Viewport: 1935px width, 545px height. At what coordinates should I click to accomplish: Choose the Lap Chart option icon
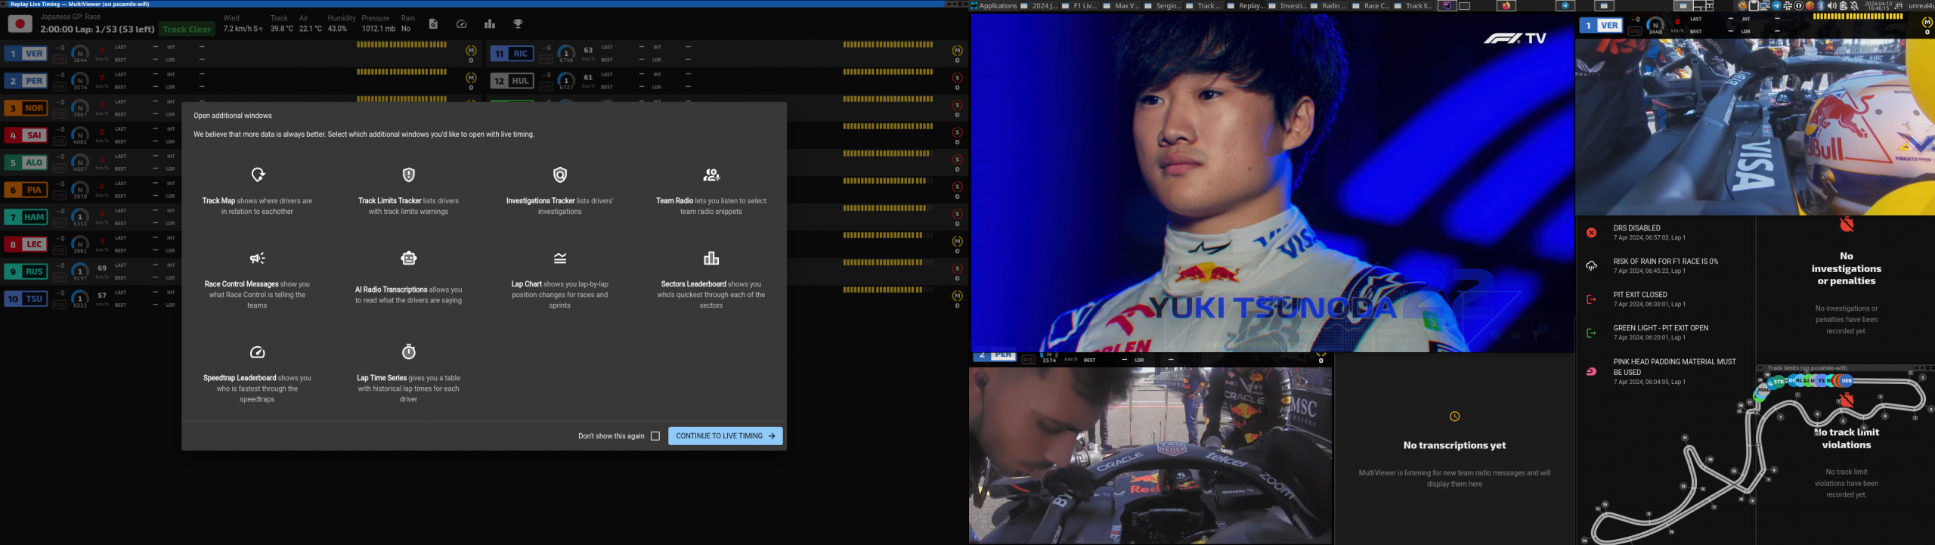[x=560, y=259]
